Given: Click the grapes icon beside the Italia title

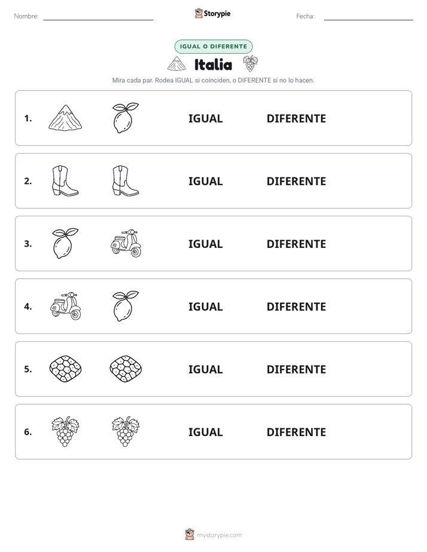Looking at the screenshot, I should (x=250, y=64).
